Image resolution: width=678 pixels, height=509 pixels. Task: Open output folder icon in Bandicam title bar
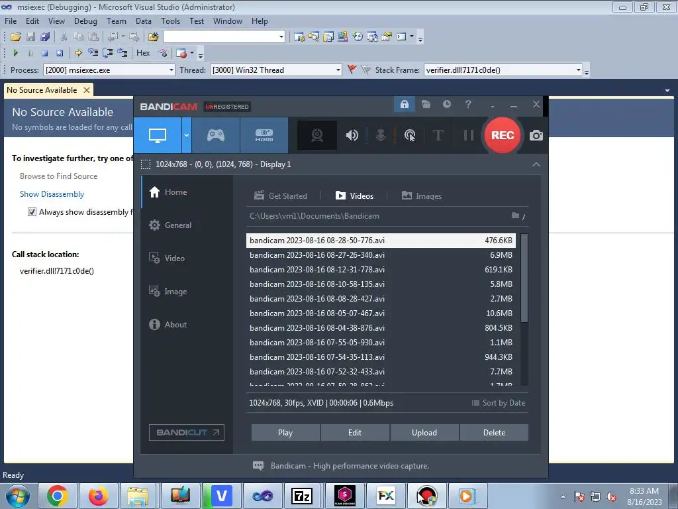tap(426, 104)
